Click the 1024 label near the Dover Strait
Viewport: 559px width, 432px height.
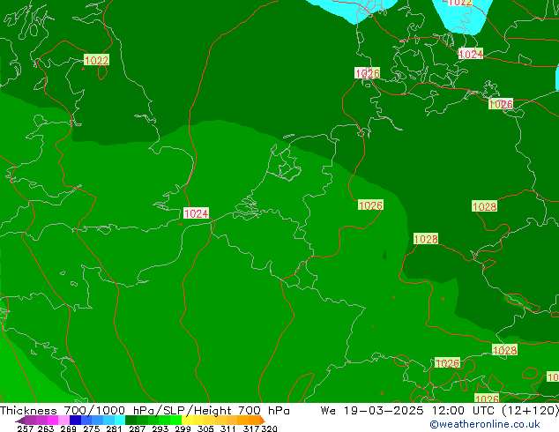196,213
